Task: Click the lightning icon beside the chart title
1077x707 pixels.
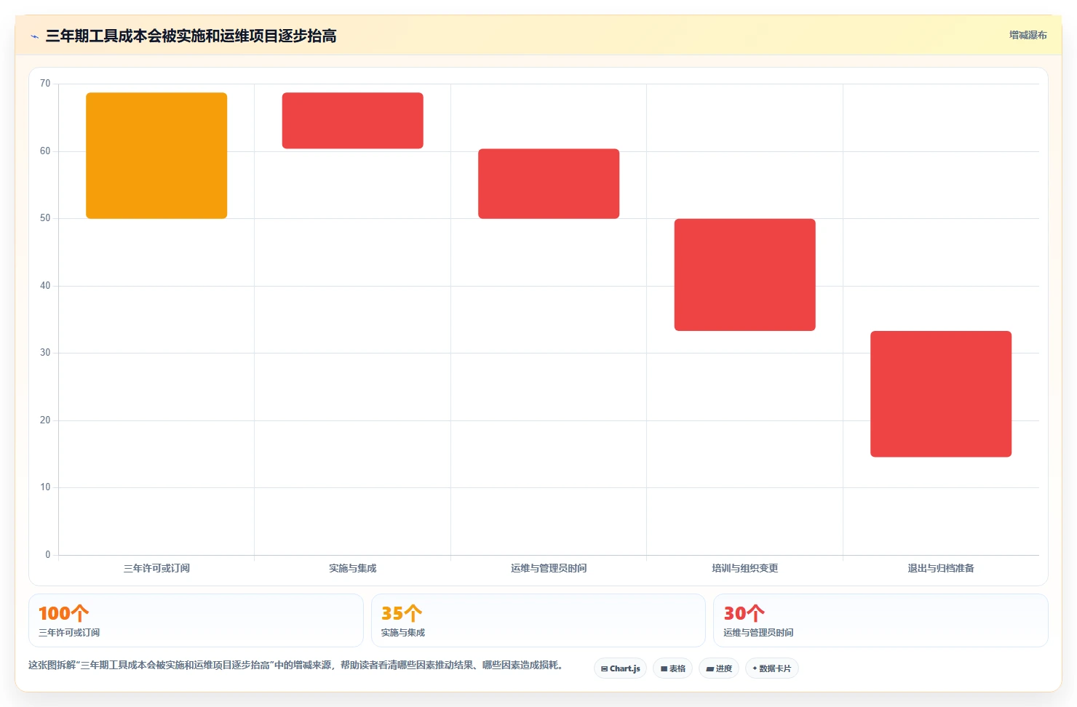Action: (x=34, y=36)
